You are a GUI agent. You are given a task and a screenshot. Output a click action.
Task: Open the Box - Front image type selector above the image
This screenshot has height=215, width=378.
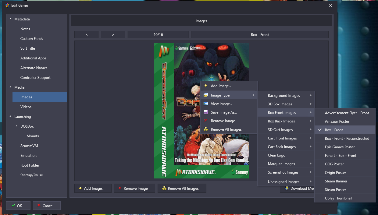coord(260,35)
